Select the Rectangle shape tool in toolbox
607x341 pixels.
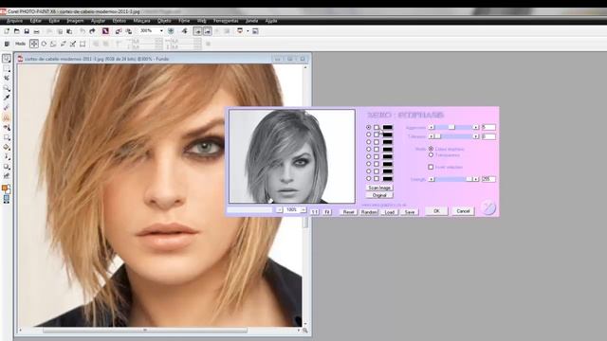tap(7, 137)
